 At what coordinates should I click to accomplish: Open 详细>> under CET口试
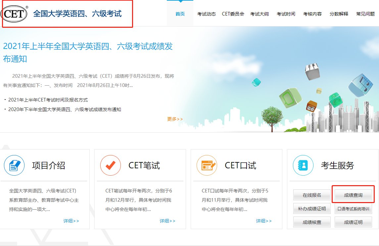pyautogui.click(x=264, y=221)
